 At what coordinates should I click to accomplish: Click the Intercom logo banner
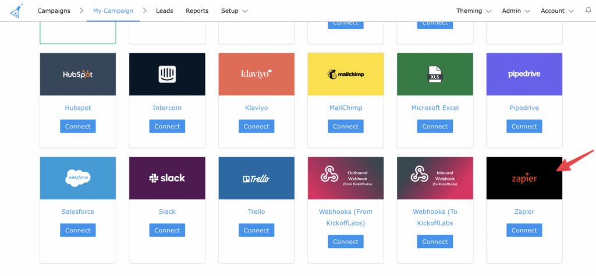167,74
